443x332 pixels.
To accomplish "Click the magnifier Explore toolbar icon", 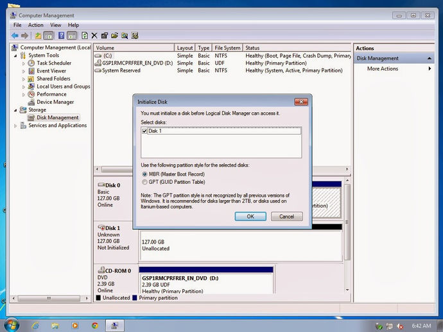I will (125, 35).
